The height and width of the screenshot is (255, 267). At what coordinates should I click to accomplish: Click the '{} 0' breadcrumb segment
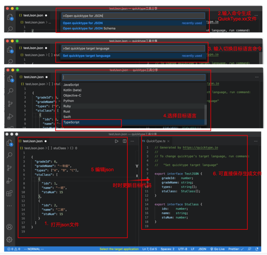[73, 148]
